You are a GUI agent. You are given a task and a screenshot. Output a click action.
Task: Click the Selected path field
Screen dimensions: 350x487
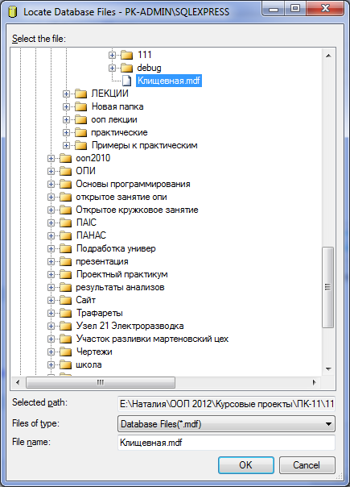click(x=226, y=404)
